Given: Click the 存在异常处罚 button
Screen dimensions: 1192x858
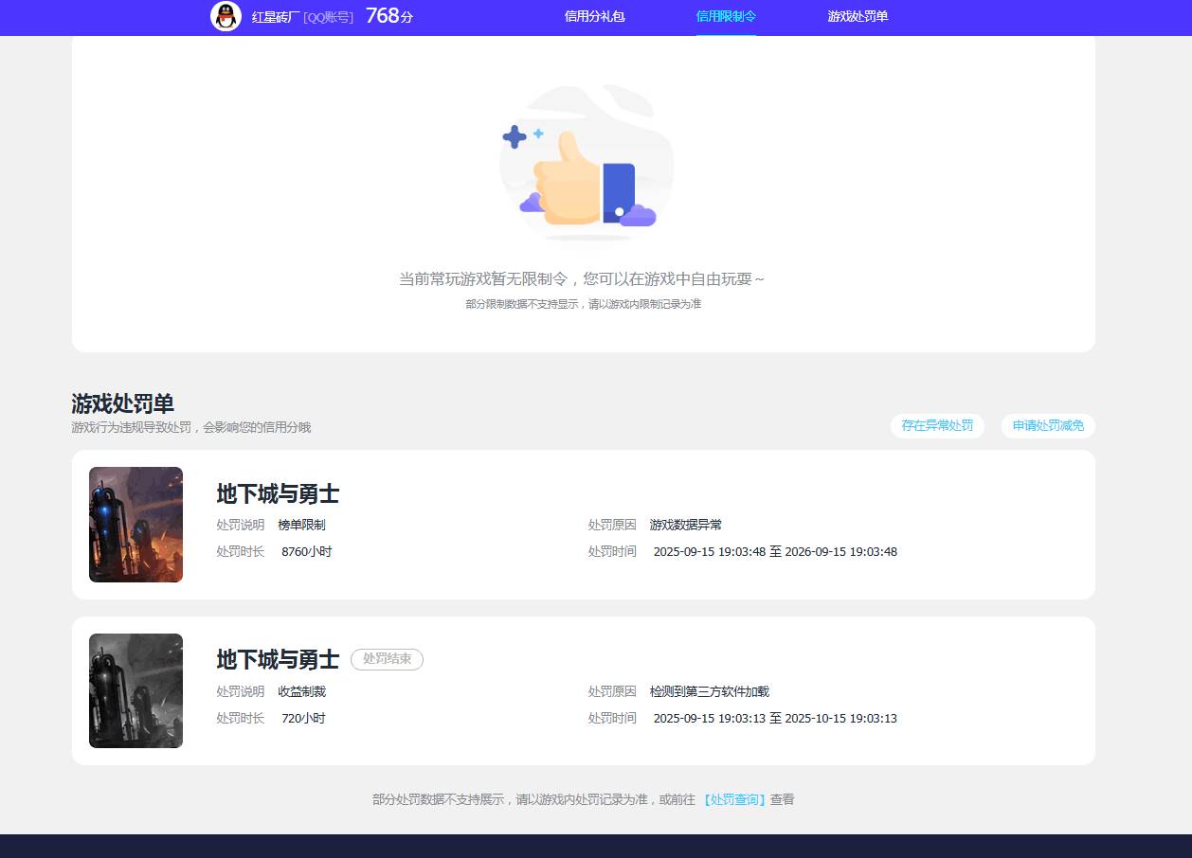Looking at the screenshot, I should pyautogui.click(x=936, y=425).
